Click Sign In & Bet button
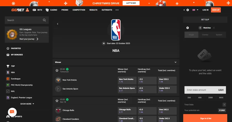The image size is (232, 122). 205,118
